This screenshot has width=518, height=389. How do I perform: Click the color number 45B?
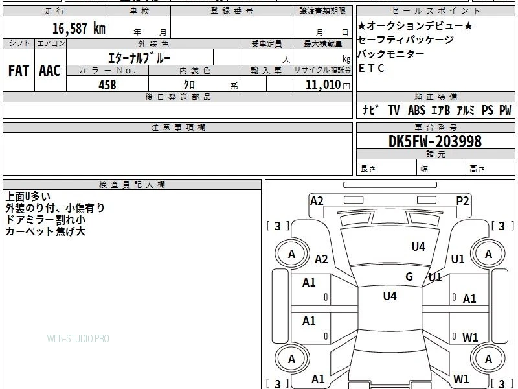point(107,85)
